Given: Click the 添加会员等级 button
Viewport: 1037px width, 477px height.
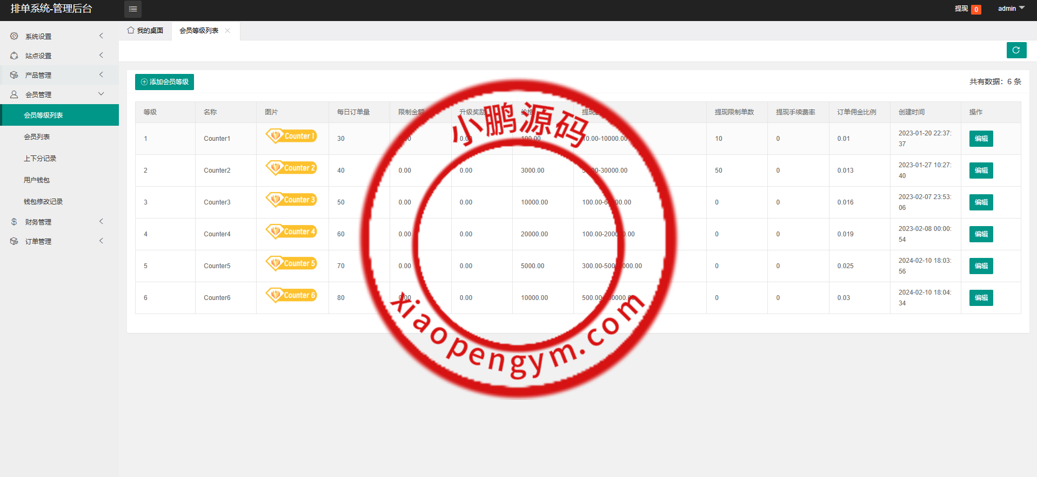Looking at the screenshot, I should point(164,82).
